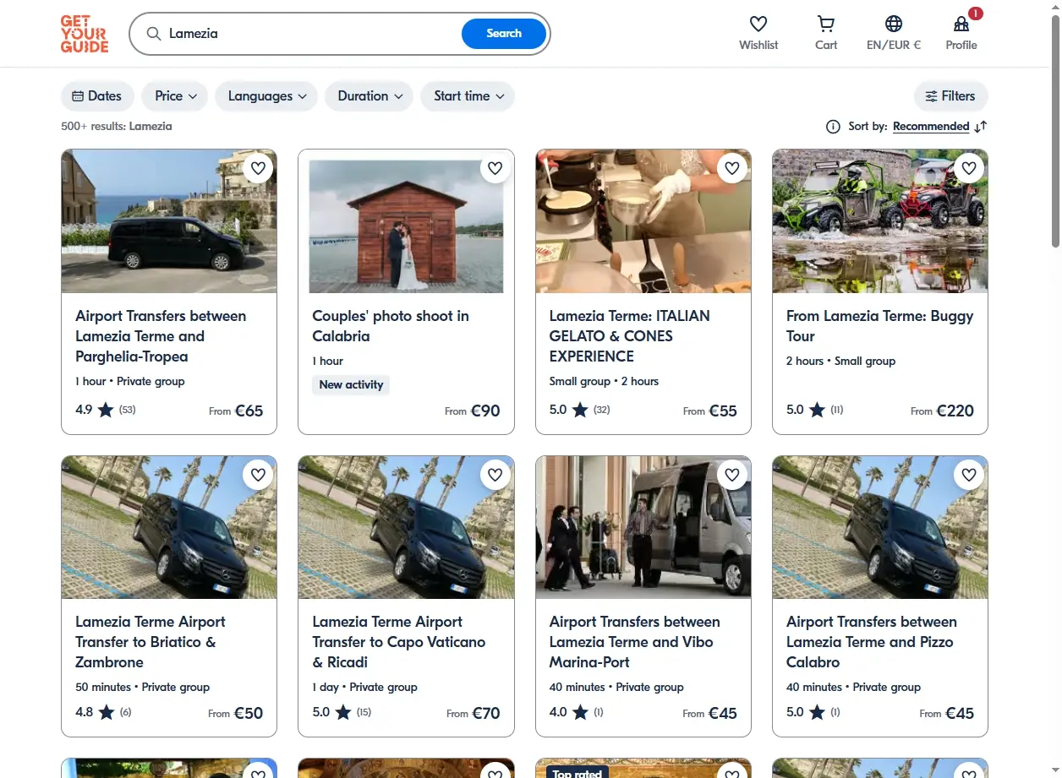
Task: Click the 5.0 rating with 32 reviews
Action: click(580, 411)
